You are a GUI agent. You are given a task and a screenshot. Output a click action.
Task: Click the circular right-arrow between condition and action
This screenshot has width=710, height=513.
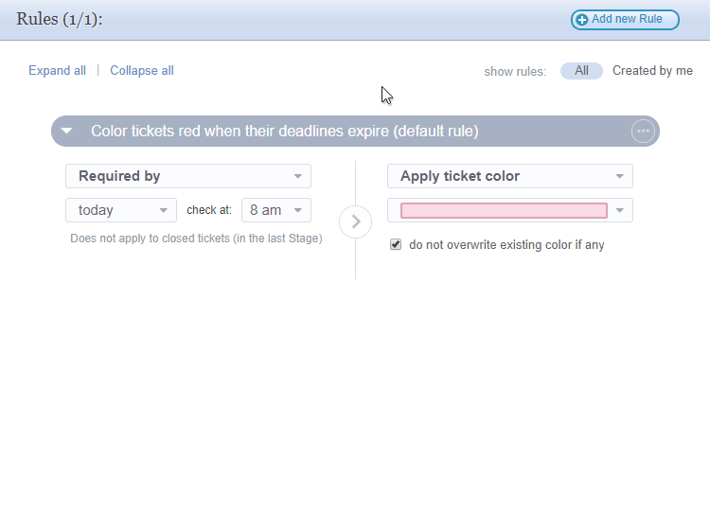point(355,221)
